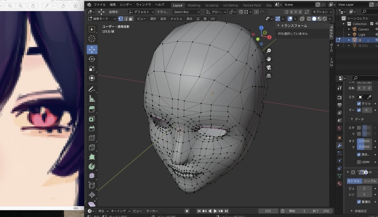Select the Annotate pencil tool
Viewport: 378px width, 217px height.
click(x=92, y=89)
